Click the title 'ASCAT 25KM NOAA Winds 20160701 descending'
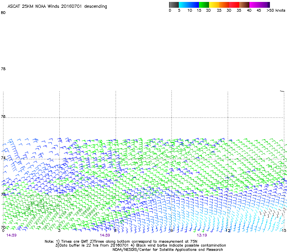The image size is (287, 252). pyautogui.click(x=57, y=7)
